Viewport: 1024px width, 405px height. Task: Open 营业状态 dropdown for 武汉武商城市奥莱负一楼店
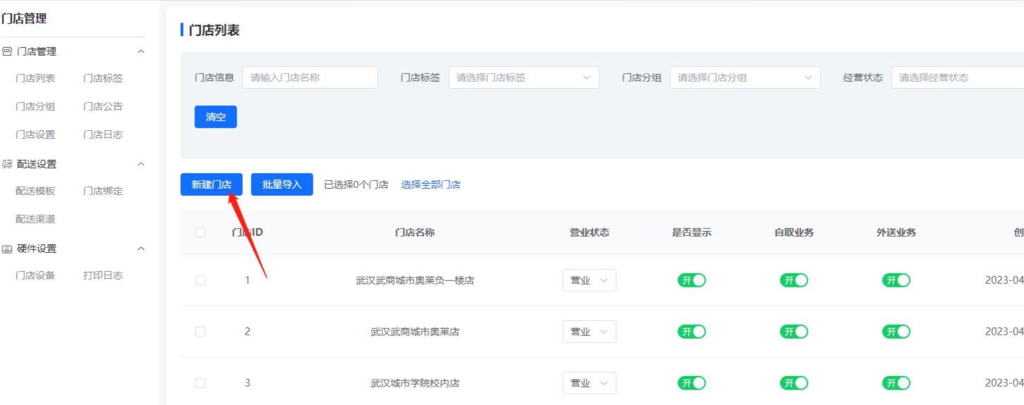590,280
